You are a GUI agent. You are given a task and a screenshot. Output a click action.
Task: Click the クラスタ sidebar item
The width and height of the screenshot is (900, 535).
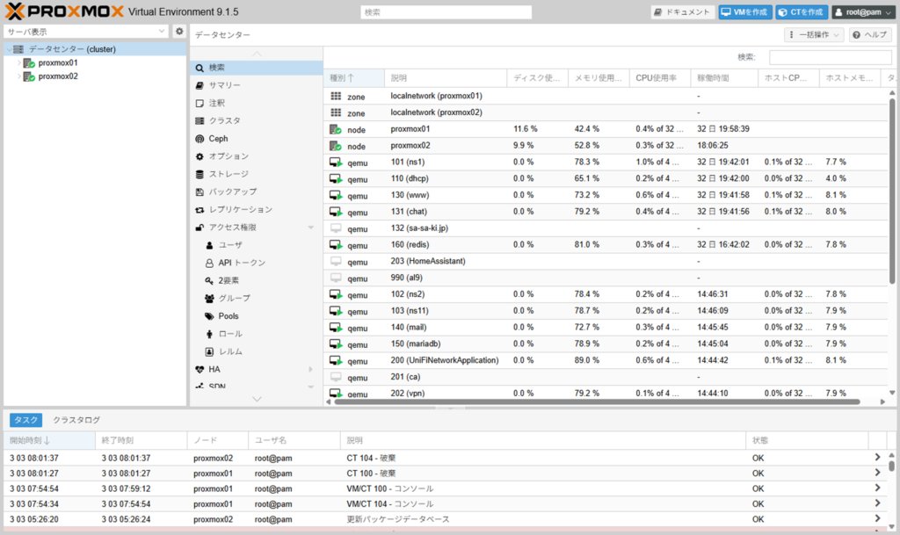[x=224, y=120]
